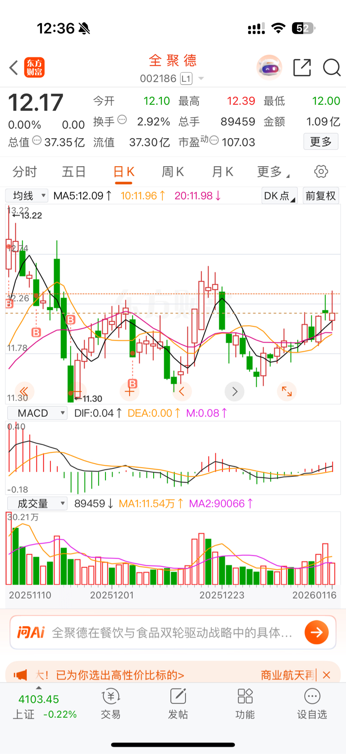Open the AI robot assistant avatar
346x754 pixels.
(269, 68)
